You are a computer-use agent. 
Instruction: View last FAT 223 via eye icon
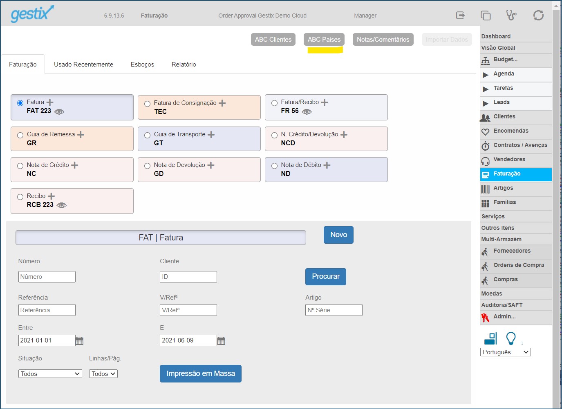59,111
